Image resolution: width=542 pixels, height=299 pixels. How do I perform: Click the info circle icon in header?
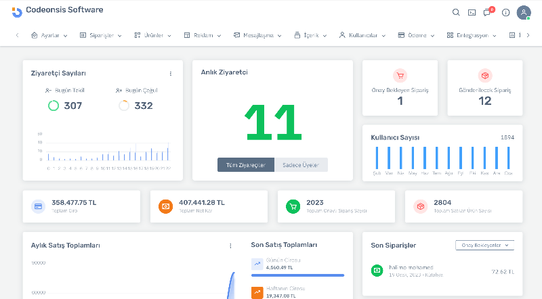pos(505,12)
